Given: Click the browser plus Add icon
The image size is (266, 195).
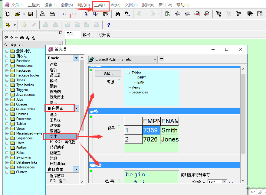Looking at the screenshot, I should point(11,38).
